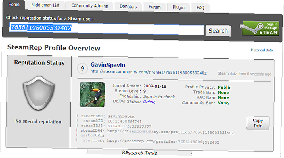Viewport: 284px width, 158px height.
Task: Click the Trade Ban value None
Action: [x=224, y=92]
